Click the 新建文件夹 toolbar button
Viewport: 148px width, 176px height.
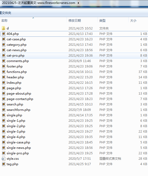[6, 13]
